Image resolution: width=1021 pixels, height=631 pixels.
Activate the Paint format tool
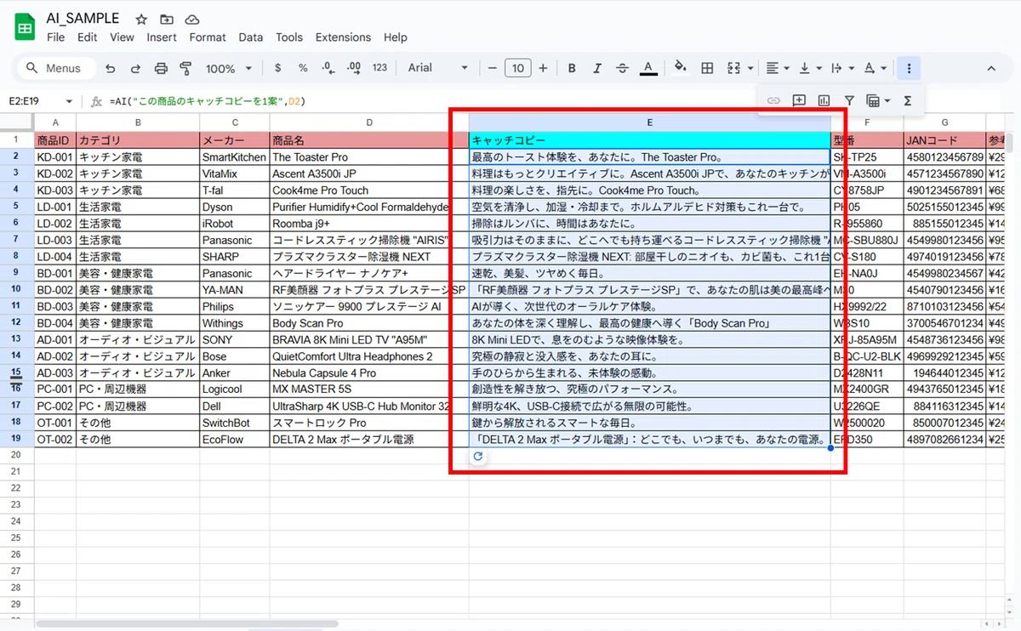[x=185, y=68]
